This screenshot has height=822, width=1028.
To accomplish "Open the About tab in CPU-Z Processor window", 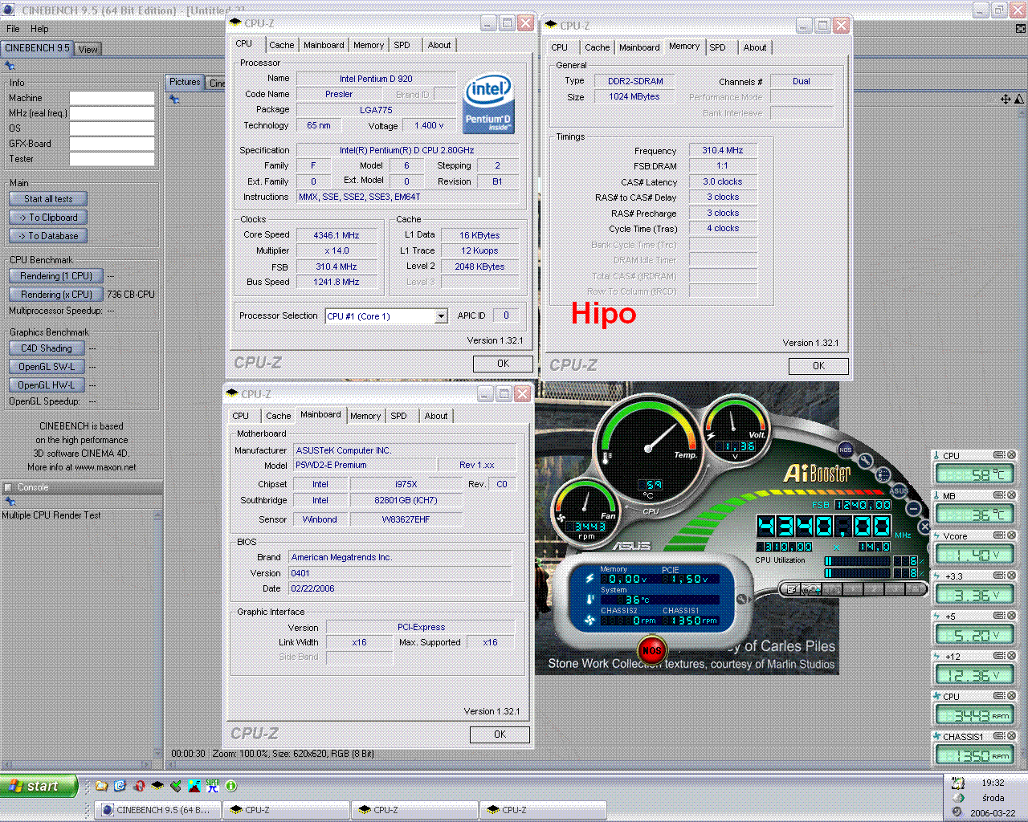I will (439, 45).
